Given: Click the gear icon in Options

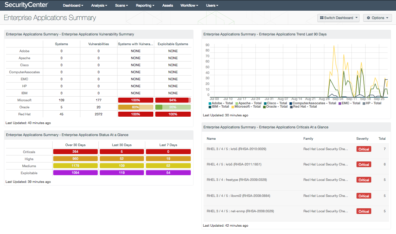Looking at the screenshot, I should [x=369, y=18].
